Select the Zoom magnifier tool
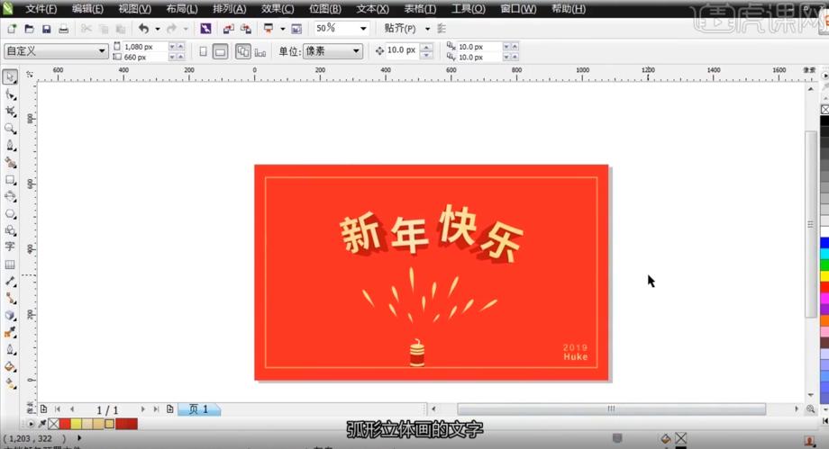This screenshot has height=449, width=829. (x=10, y=129)
